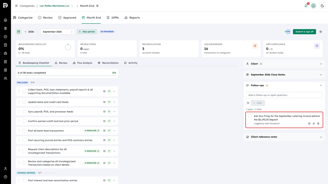Image resolution: width=328 pixels, height=184 pixels.
Task: Click the person icon at the sidebar bottom
Action: click(x=5, y=169)
